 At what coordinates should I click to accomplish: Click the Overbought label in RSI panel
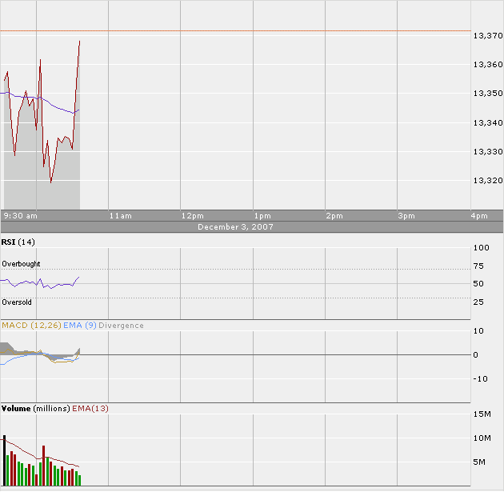[21, 264]
